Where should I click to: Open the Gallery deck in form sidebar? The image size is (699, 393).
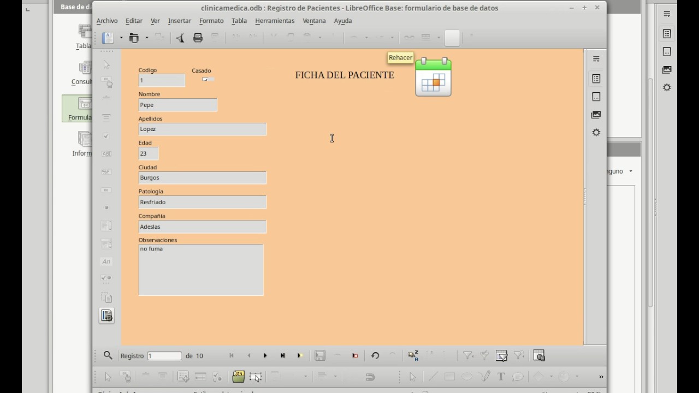tap(596, 115)
